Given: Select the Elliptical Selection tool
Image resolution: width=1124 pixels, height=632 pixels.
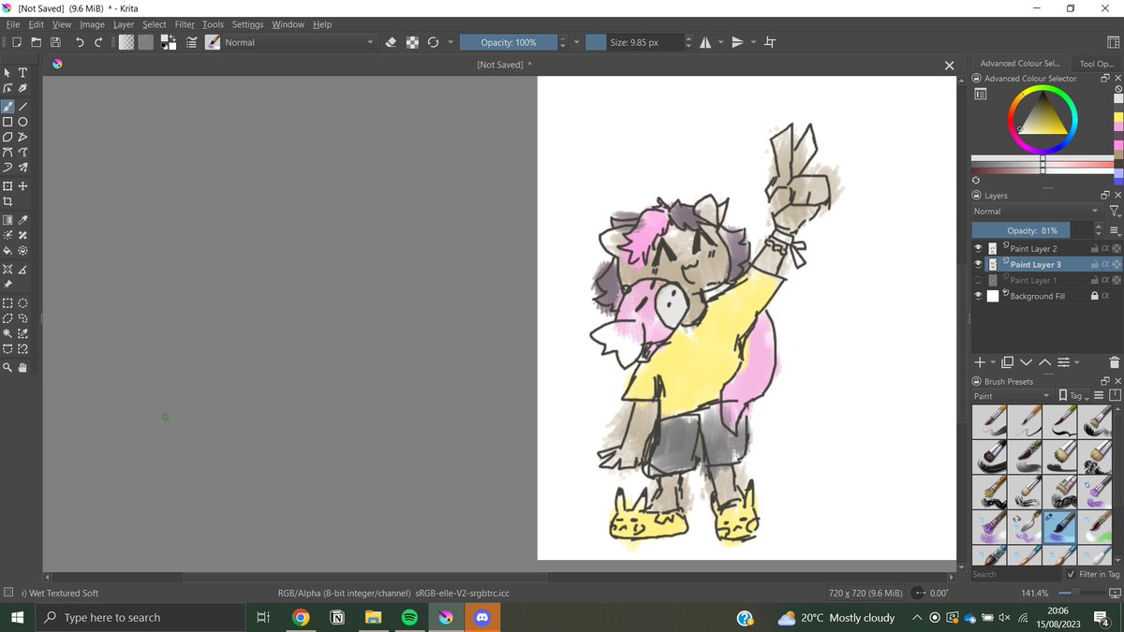Looking at the screenshot, I should pyautogui.click(x=23, y=303).
